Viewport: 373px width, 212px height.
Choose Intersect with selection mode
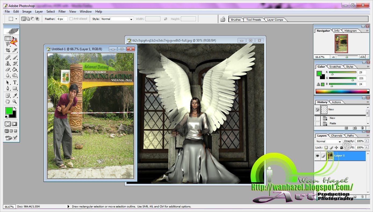[x=37, y=19]
